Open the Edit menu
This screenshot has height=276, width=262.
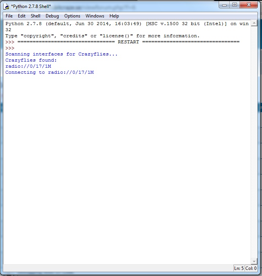(22, 16)
